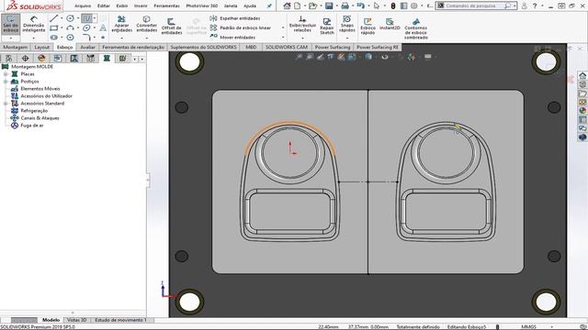Select the Arc sketch tool

70,28
